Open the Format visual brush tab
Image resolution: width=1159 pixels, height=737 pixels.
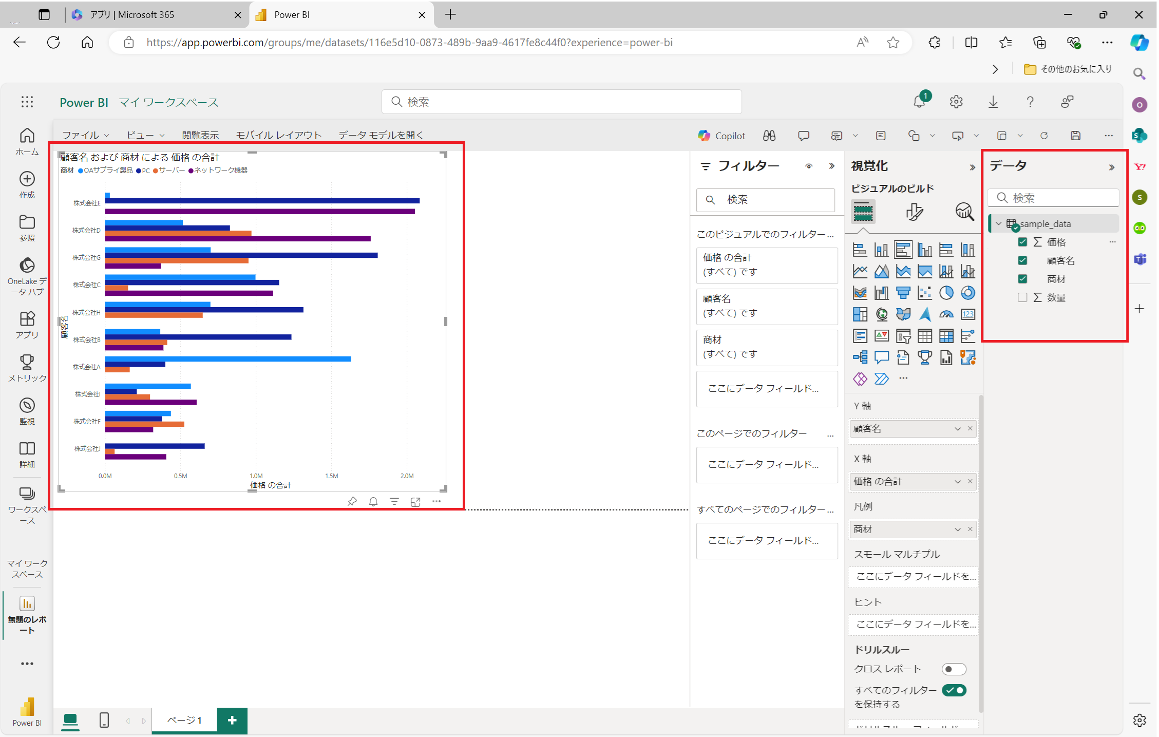pyautogui.click(x=914, y=212)
